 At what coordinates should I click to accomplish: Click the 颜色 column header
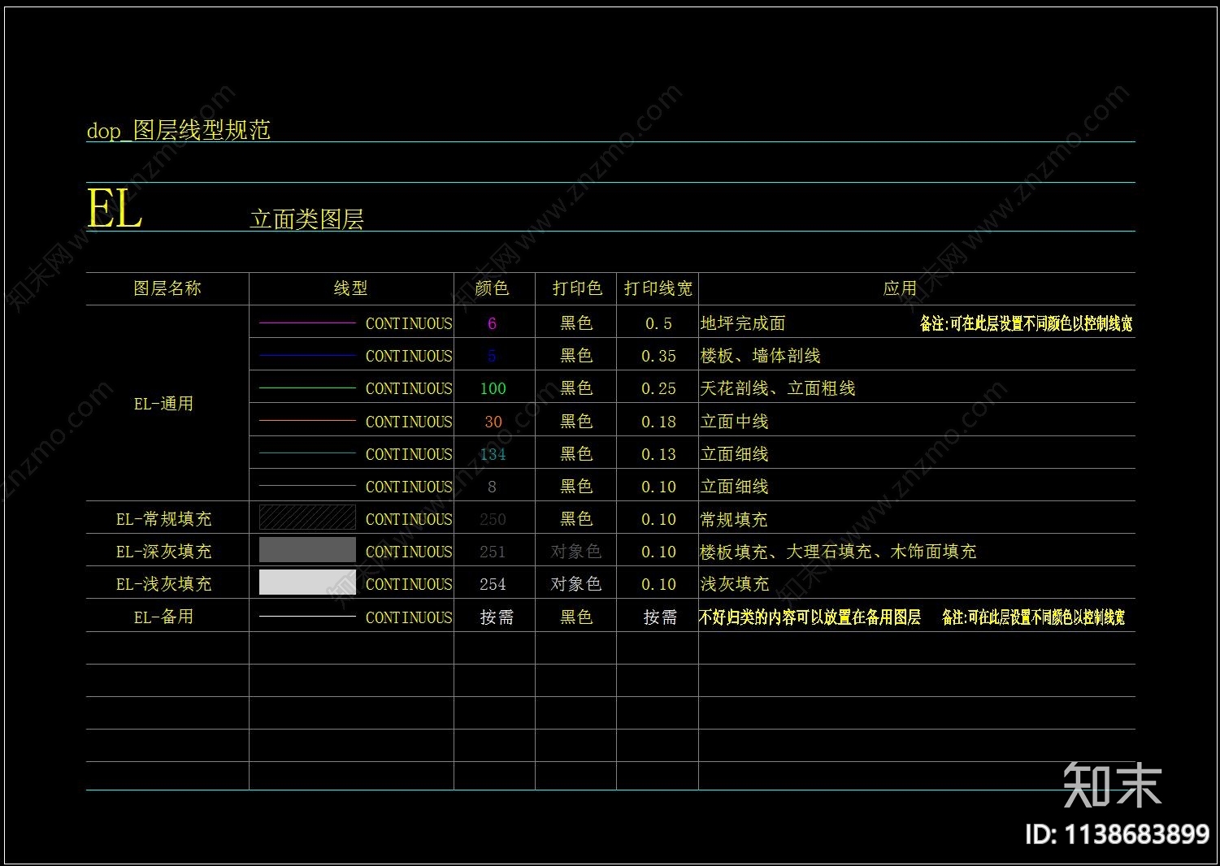492,288
